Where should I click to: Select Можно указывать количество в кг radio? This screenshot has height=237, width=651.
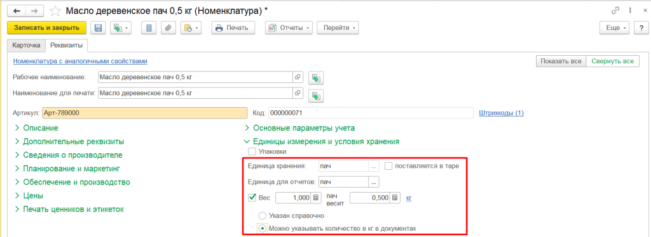point(262,228)
